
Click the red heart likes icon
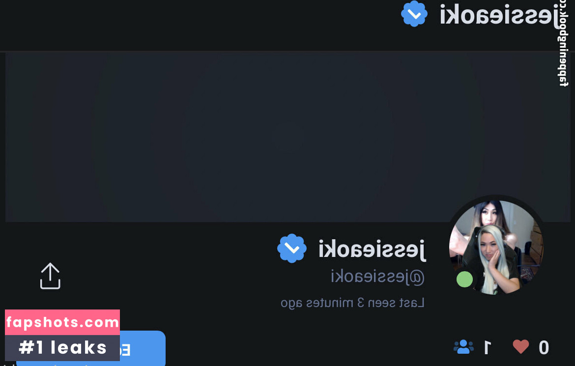(521, 346)
